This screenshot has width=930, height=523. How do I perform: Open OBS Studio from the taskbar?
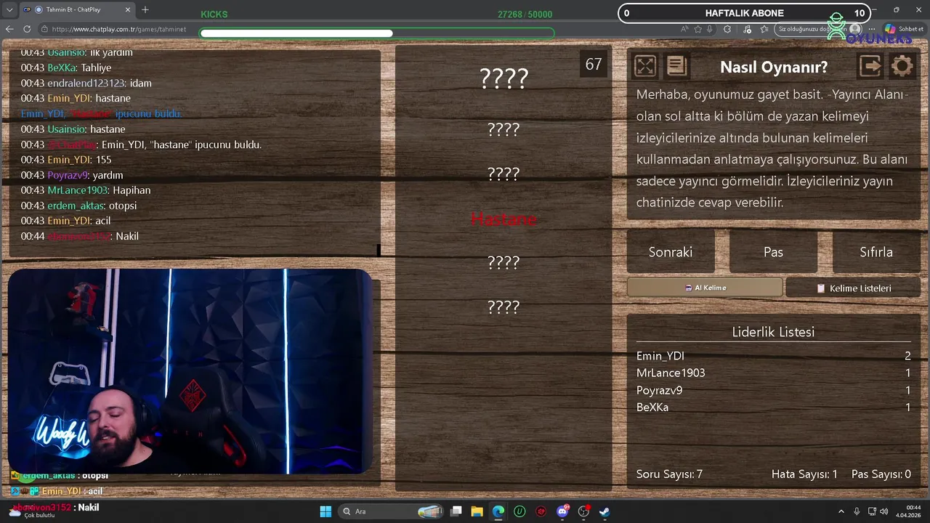583,511
